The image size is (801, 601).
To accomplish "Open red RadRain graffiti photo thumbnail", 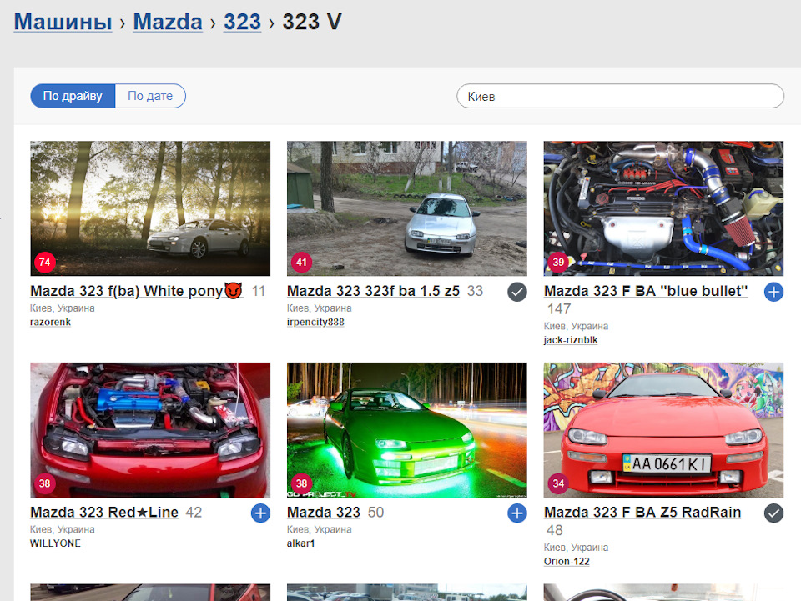I will (663, 430).
